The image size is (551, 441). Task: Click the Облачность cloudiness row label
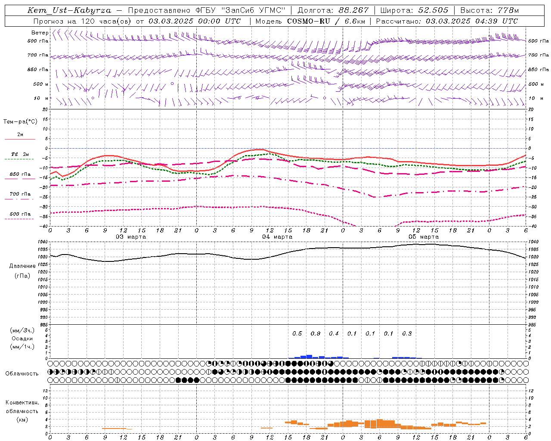click(x=22, y=374)
